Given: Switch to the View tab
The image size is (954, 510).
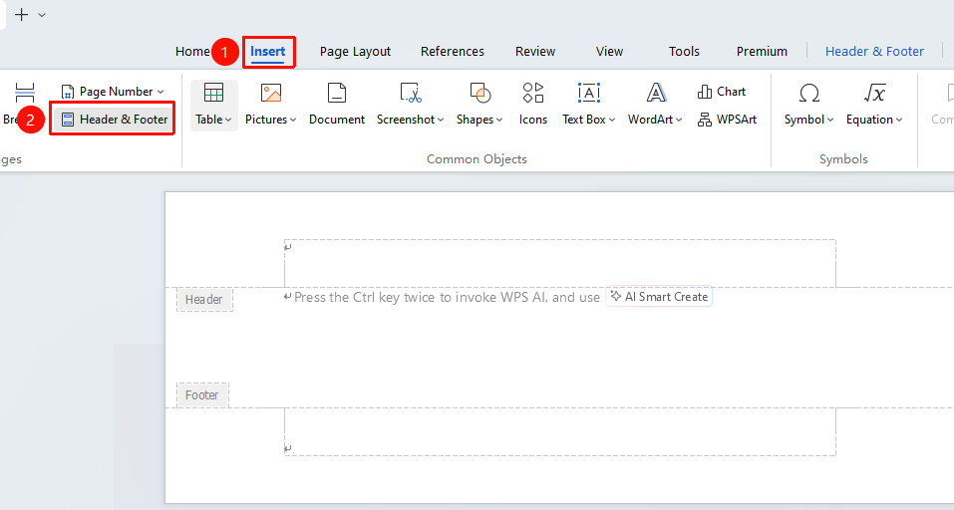Looking at the screenshot, I should [x=609, y=52].
